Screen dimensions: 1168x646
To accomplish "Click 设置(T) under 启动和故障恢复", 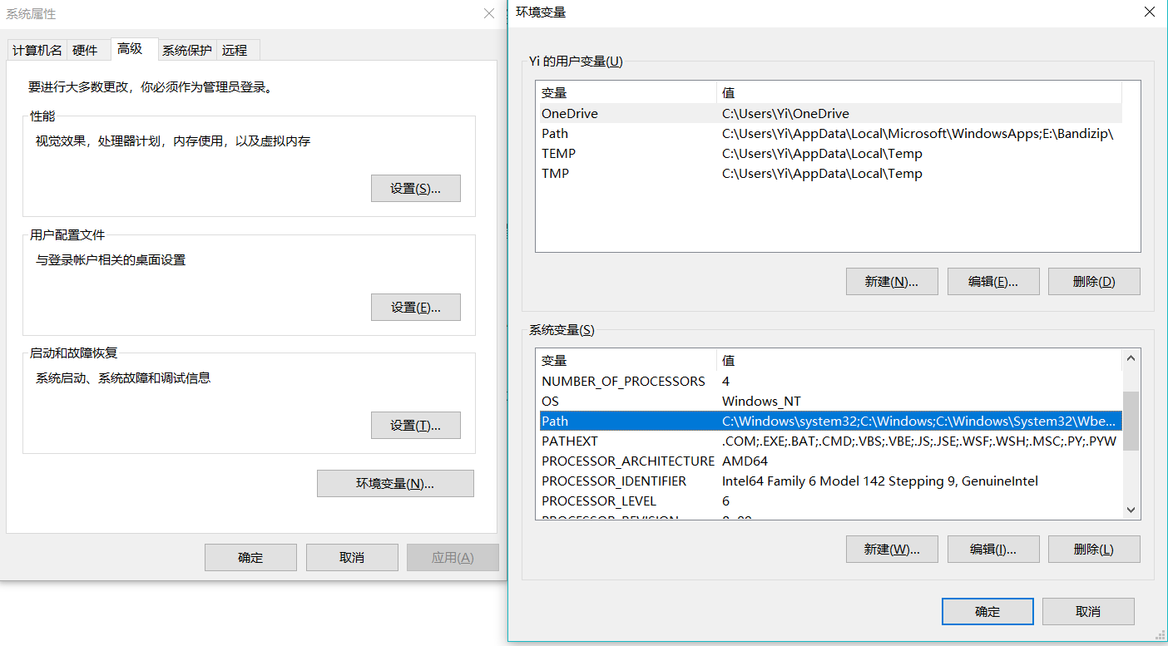I will click(415, 426).
